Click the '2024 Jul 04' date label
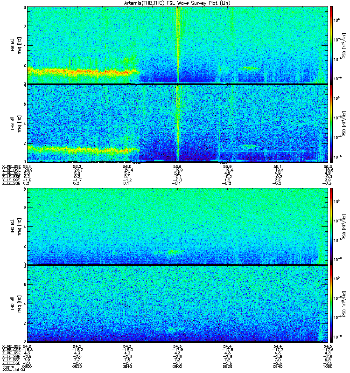Image resolution: width=350 pixels, height=373 pixels. [x=14, y=370]
